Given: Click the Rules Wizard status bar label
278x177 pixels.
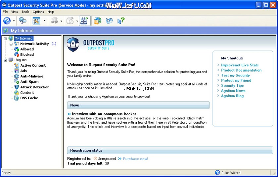Looking at the screenshot, I should point(231,173).
